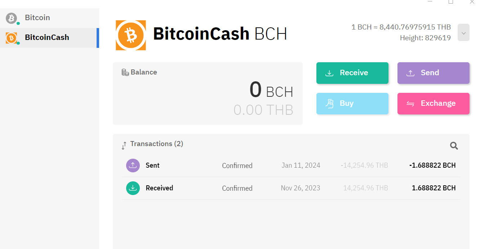Select BitcoinCash wallet in the sidebar

click(x=49, y=38)
